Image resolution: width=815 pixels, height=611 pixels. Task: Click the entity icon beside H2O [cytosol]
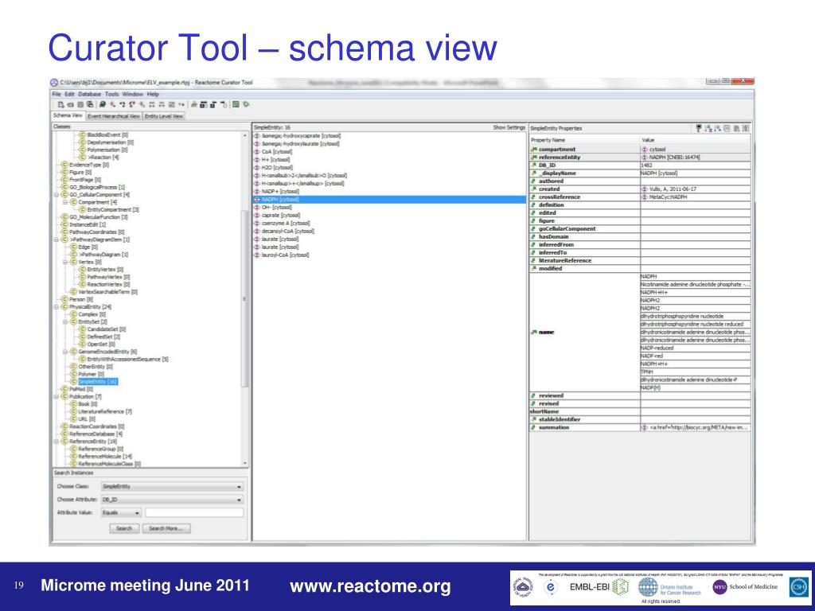(257, 168)
